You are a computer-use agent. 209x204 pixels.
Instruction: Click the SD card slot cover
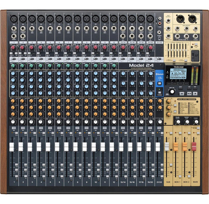[x=195, y=56]
